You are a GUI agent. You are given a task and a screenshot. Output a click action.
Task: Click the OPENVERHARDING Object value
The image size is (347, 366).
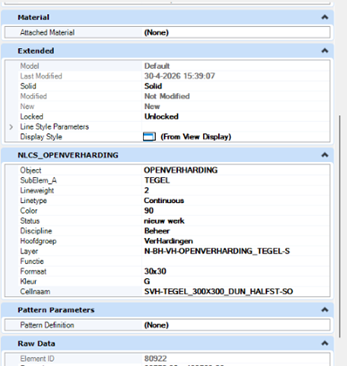click(180, 170)
